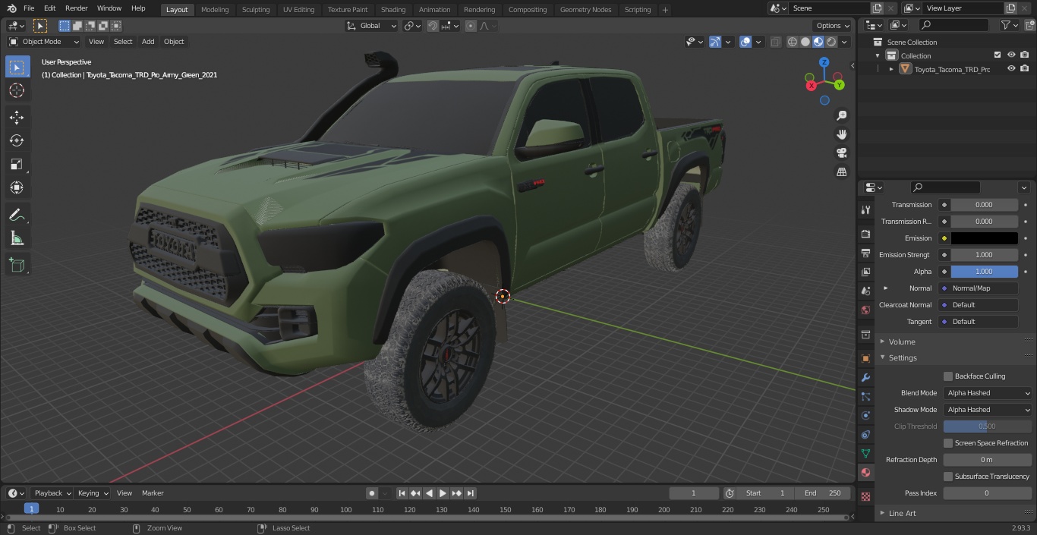Click the outliner search field

click(x=953, y=25)
